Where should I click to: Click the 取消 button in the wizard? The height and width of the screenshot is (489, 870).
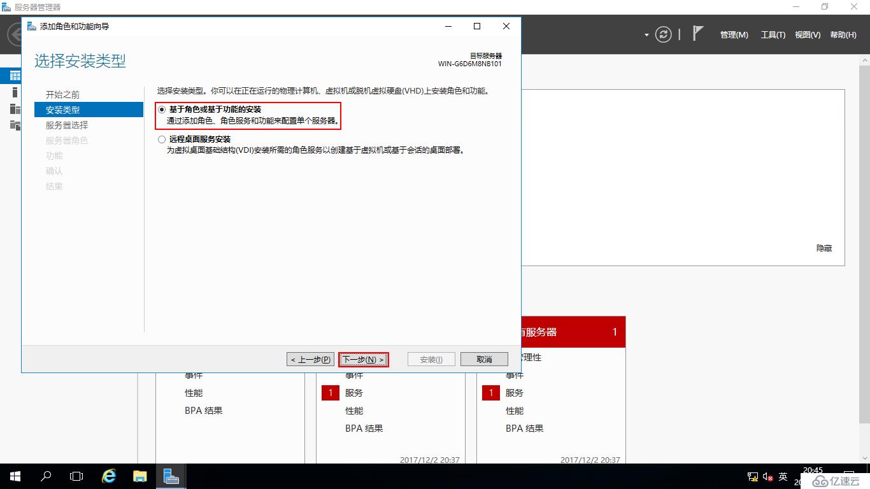484,359
